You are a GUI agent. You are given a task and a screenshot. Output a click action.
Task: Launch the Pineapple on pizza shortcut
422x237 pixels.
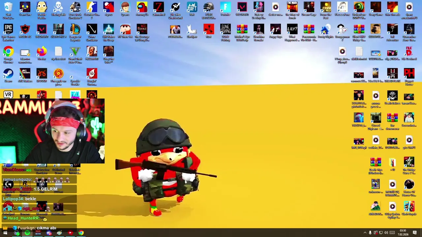pyautogui.click(x=58, y=77)
